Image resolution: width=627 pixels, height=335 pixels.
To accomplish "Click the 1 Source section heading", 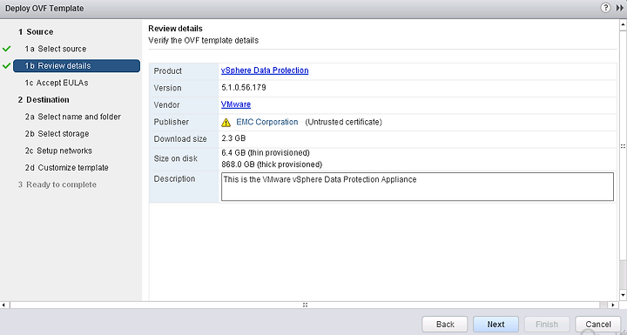I will [36, 32].
